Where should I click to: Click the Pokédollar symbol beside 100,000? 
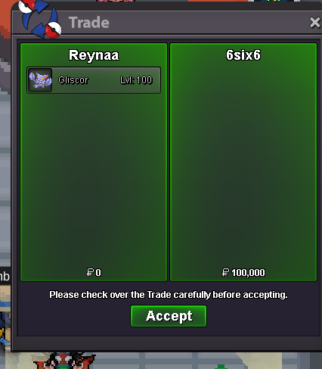tap(225, 272)
